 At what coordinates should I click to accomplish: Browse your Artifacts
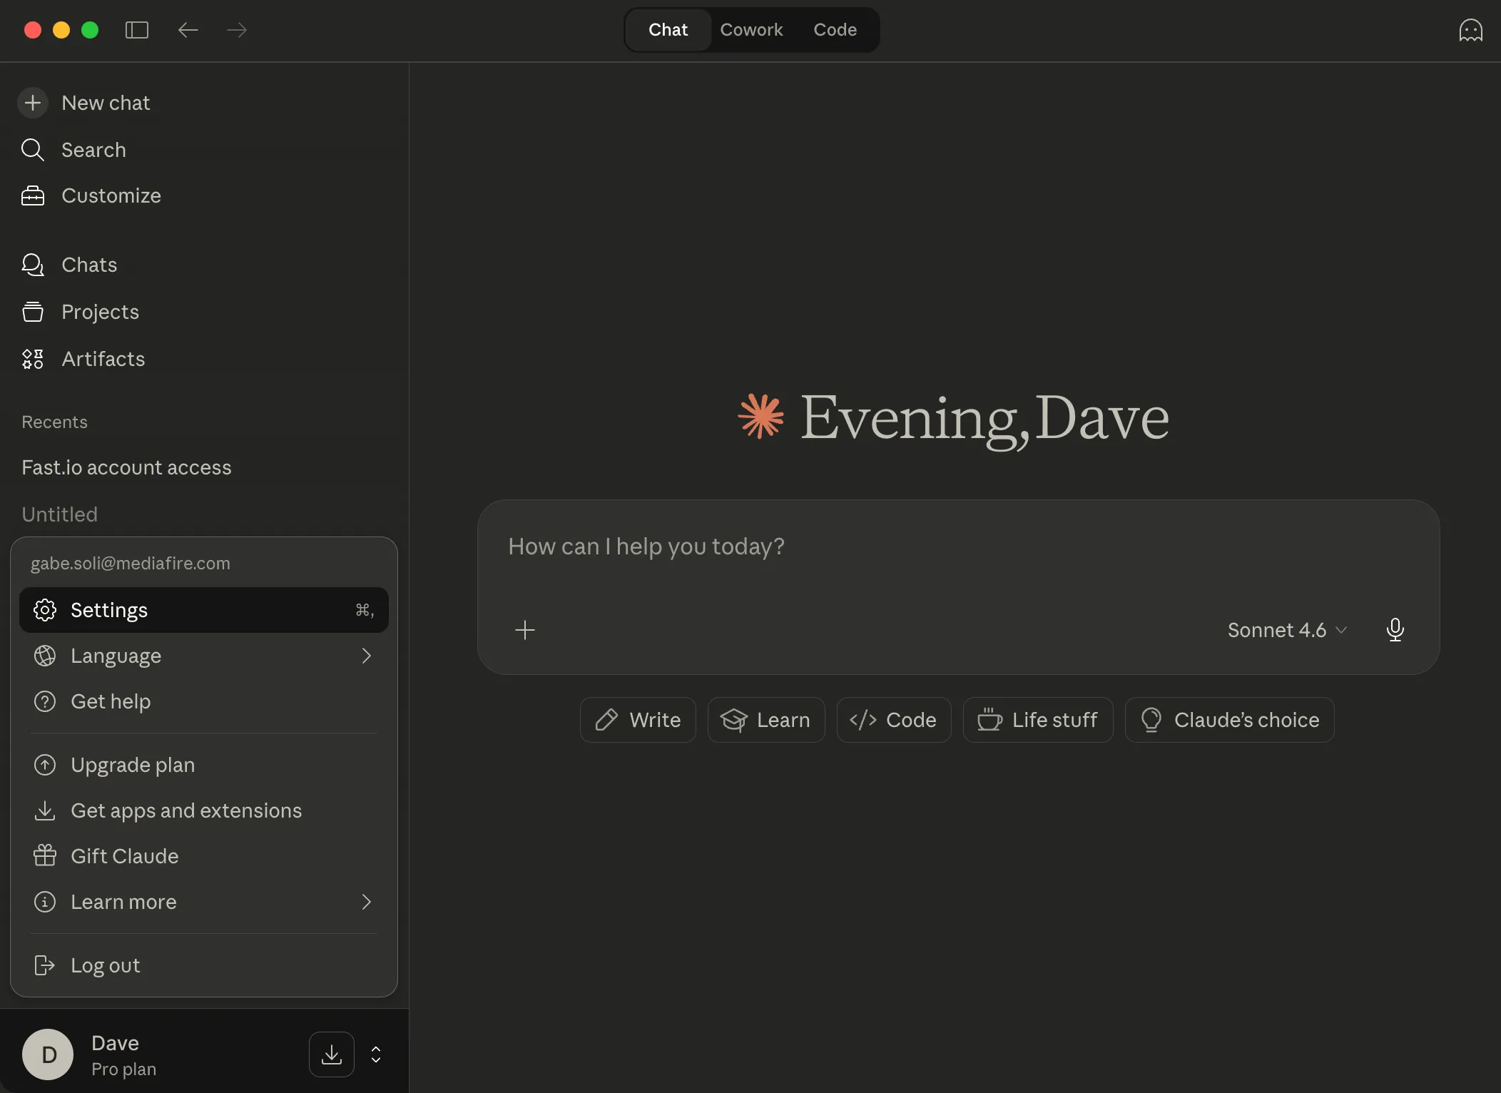103,359
